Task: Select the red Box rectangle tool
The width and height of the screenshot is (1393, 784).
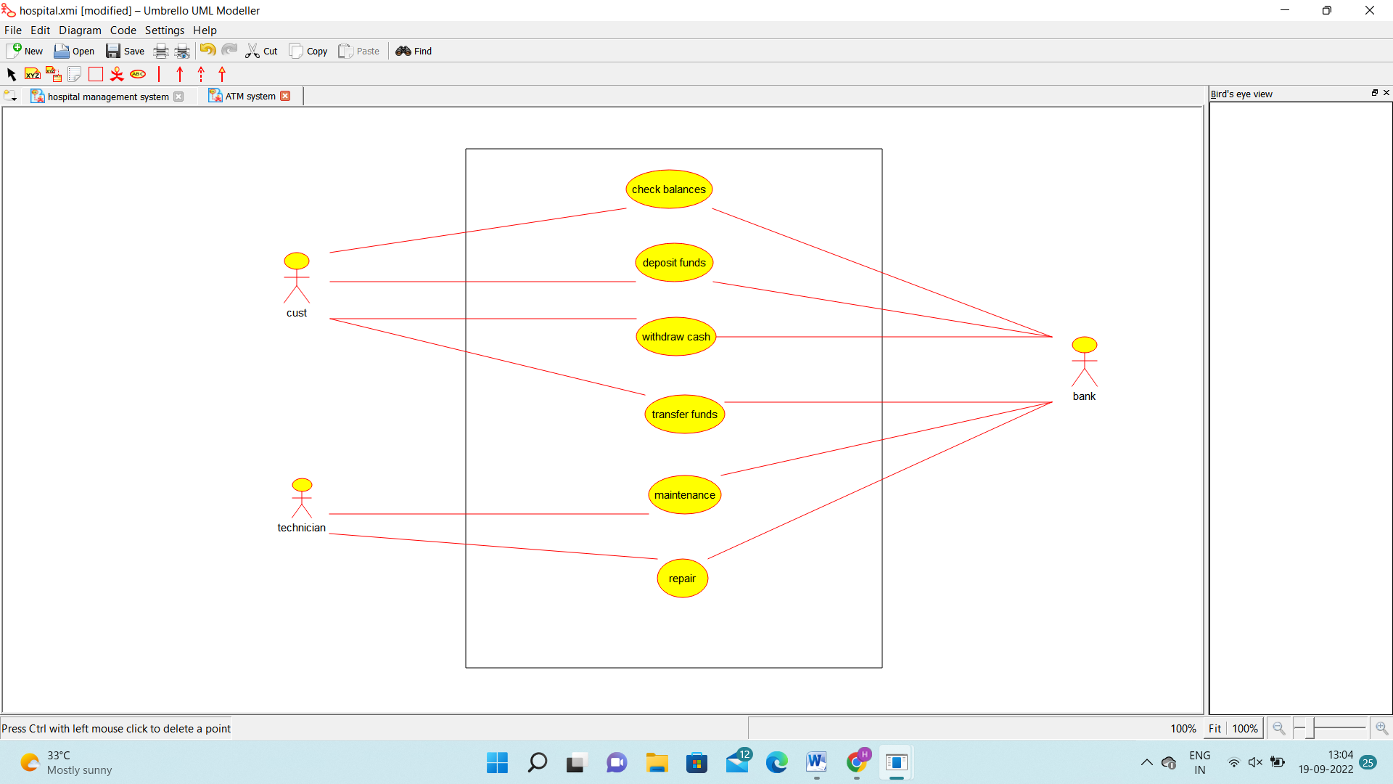Action: [x=96, y=74]
